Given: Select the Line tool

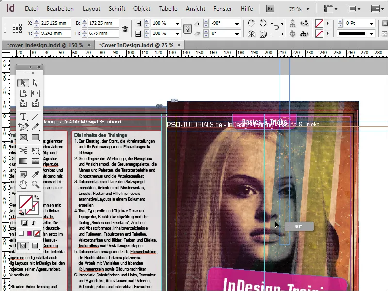Looking at the screenshot, I should (x=35, y=116).
